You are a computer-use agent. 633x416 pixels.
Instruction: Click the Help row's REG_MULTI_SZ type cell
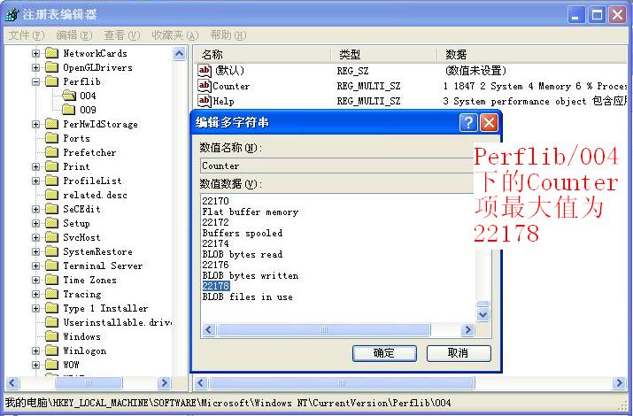click(x=368, y=101)
